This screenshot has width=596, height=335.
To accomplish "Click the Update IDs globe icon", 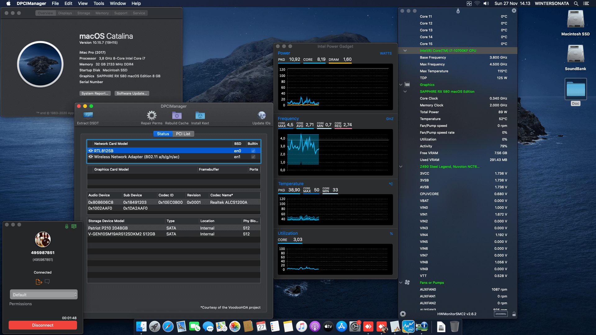I will point(261,116).
